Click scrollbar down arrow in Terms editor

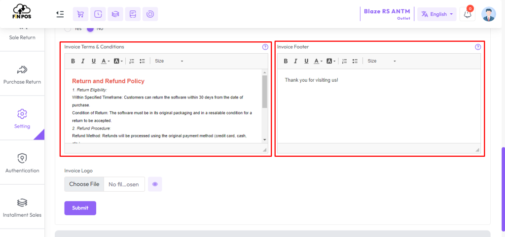265,139
